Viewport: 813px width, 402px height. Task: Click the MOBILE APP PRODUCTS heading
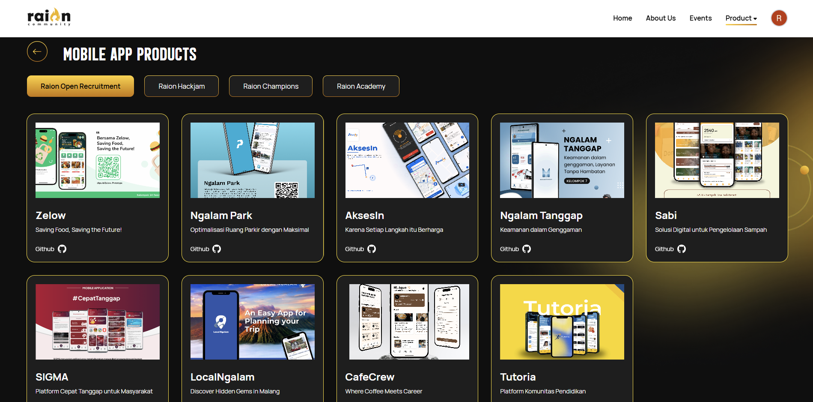pyautogui.click(x=130, y=54)
